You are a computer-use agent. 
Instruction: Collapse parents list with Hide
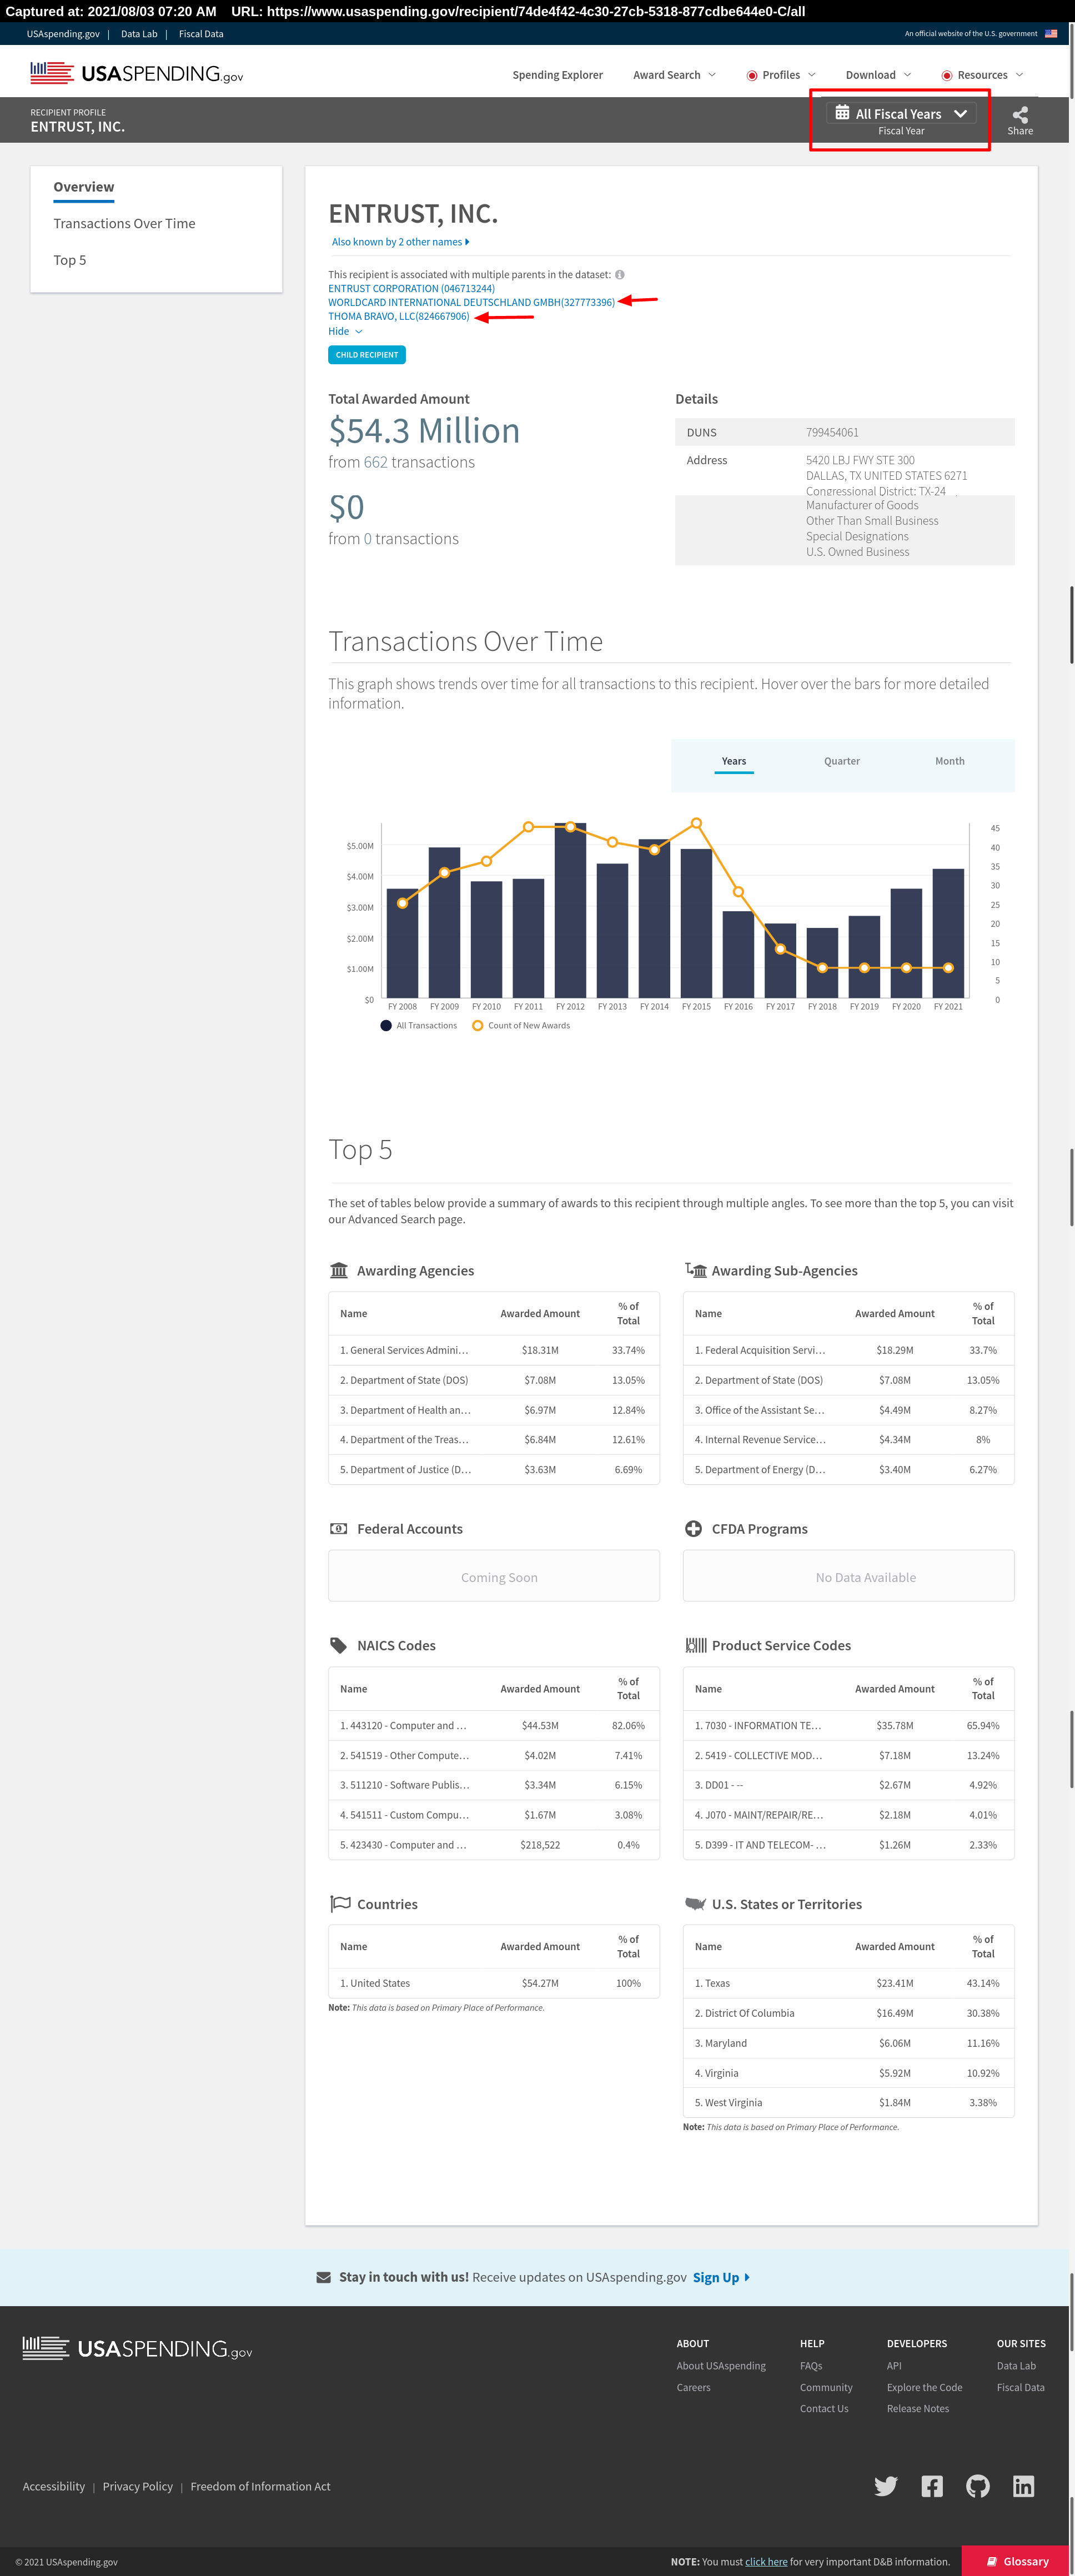345,331
